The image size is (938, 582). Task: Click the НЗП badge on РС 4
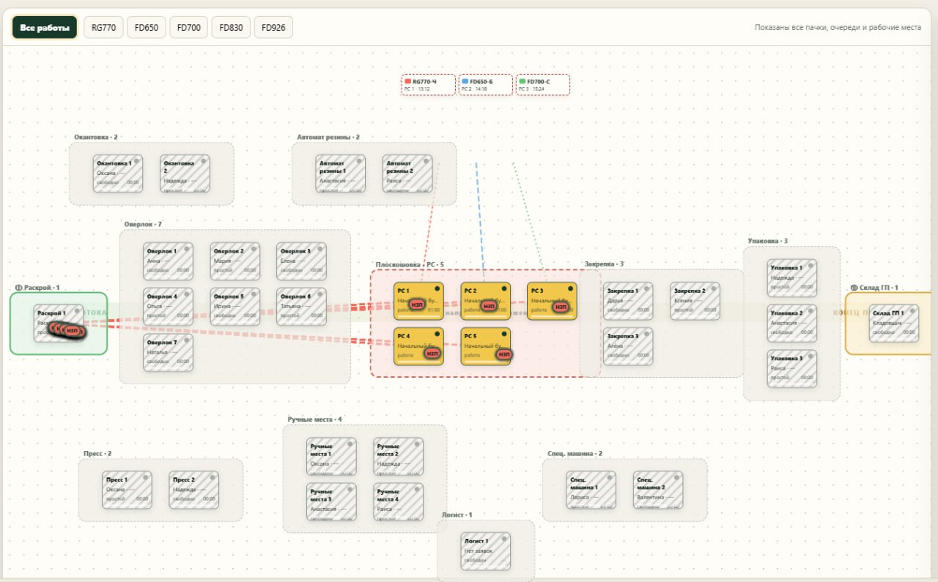(432, 354)
